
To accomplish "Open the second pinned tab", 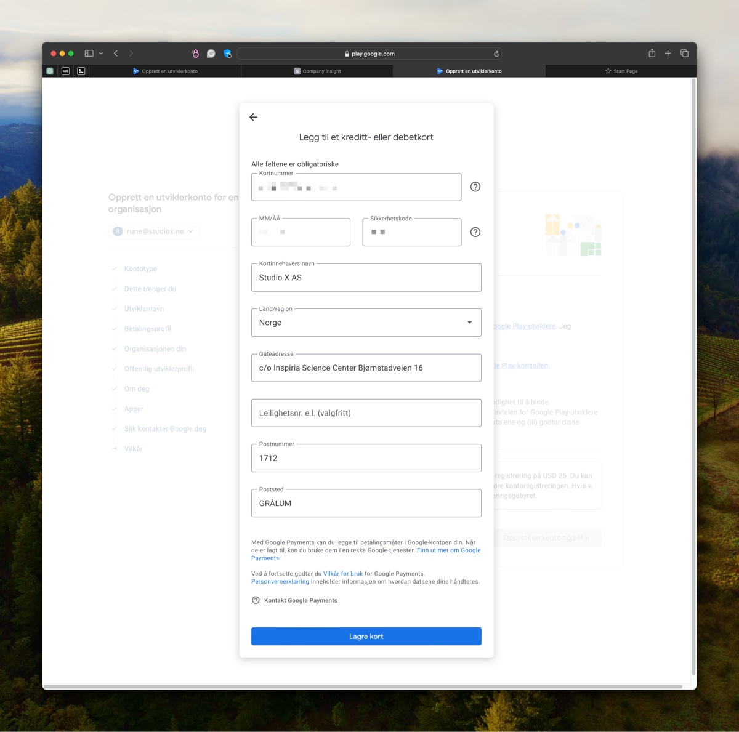I will coord(65,71).
